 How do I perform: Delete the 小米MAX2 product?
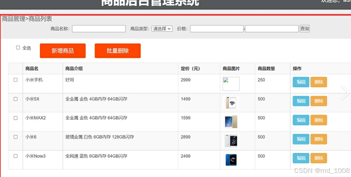tap(319, 120)
